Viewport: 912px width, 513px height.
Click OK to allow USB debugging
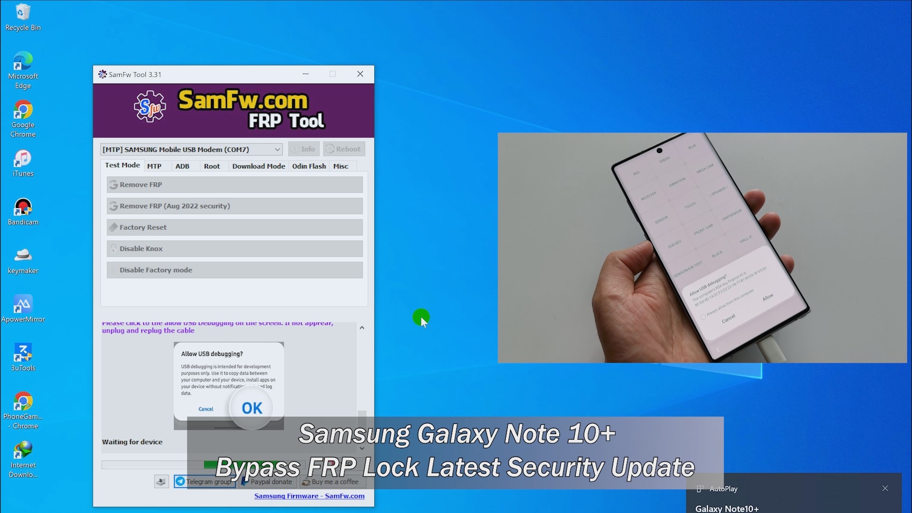pyautogui.click(x=251, y=408)
